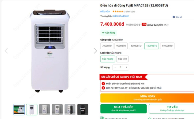Open the Xem 8 ảnh thumbnail

pos(83,110)
